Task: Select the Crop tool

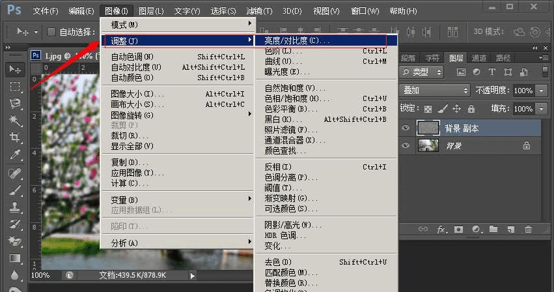Action: [15, 138]
